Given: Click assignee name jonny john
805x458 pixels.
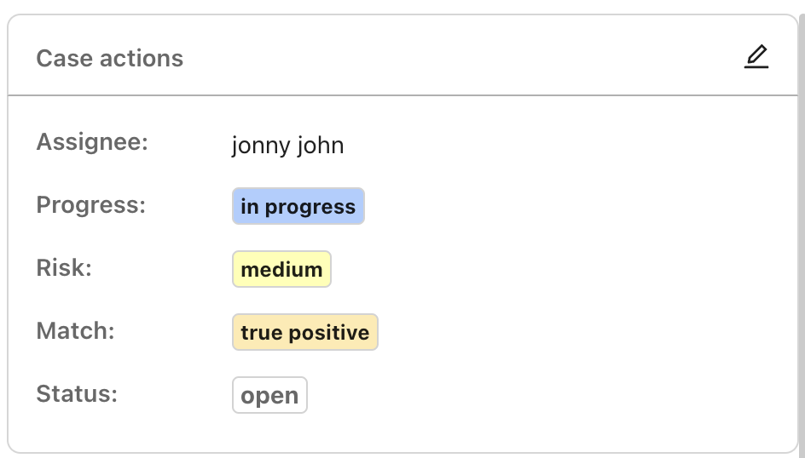Looking at the screenshot, I should tap(287, 146).
